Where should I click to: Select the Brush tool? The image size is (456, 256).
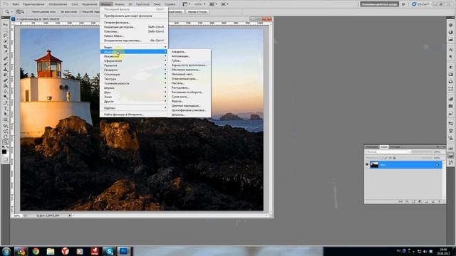click(5, 64)
